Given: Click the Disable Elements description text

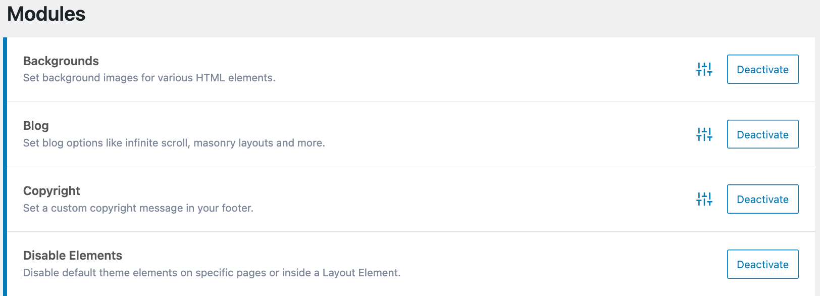Looking at the screenshot, I should coord(212,273).
